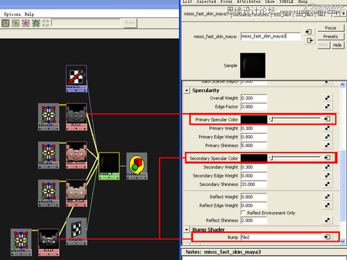The height and width of the screenshot is (260, 347).
Task: Select the place2d node connected to file1
Action: point(49,116)
